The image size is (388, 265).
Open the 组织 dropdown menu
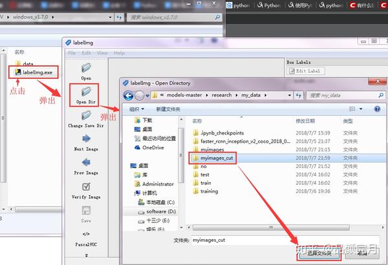(136, 109)
